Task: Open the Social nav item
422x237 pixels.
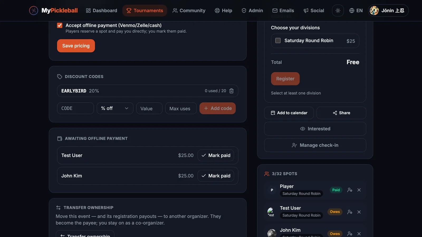Action: pyautogui.click(x=314, y=11)
